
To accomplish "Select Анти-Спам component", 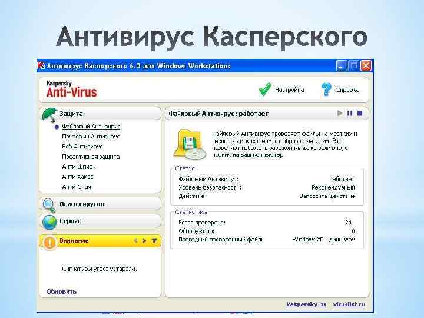I will (77, 187).
